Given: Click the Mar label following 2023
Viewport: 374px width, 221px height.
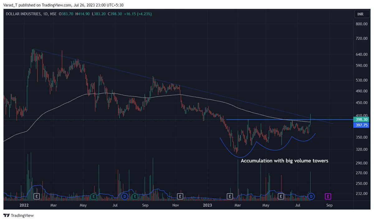Looking at the screenshot, I should (237, 205).
